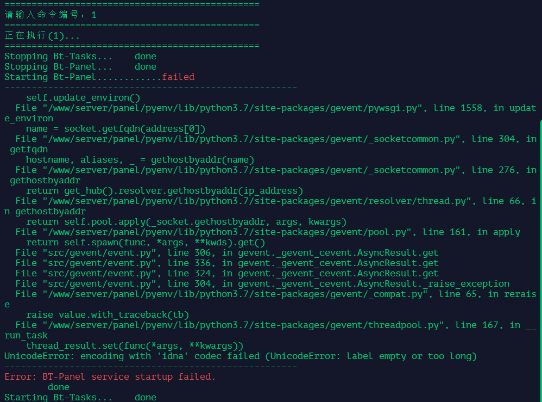
Task: Click the event.py line 306 traceback entry
Action: pos(227,253)
